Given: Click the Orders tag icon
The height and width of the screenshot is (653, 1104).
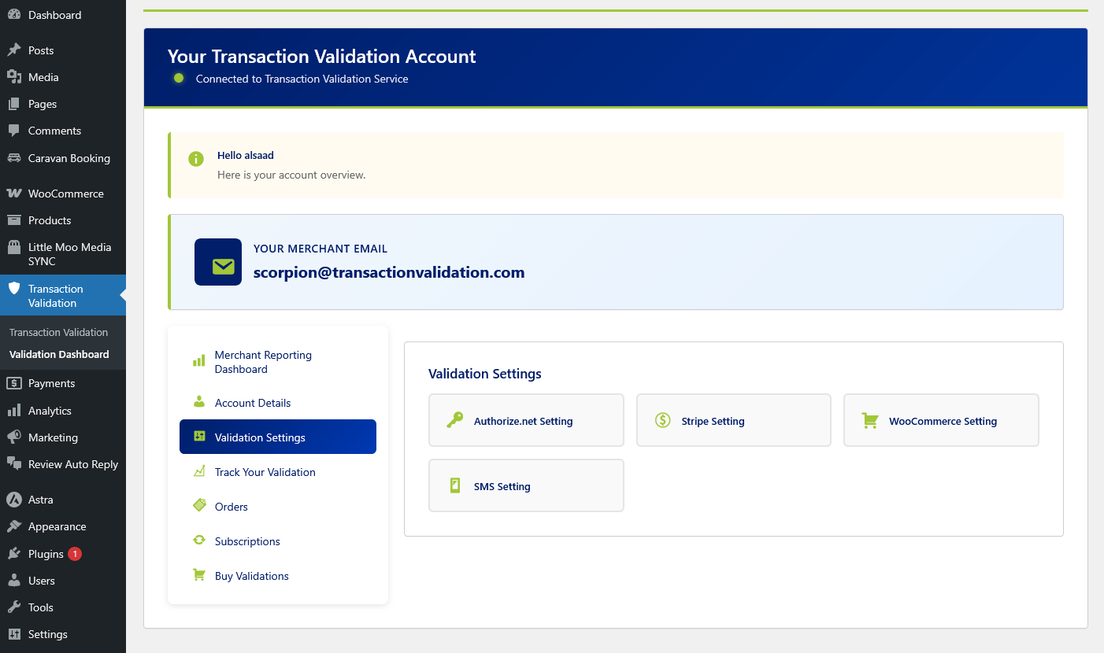Looking at the screenshot, I should (199, 506).
